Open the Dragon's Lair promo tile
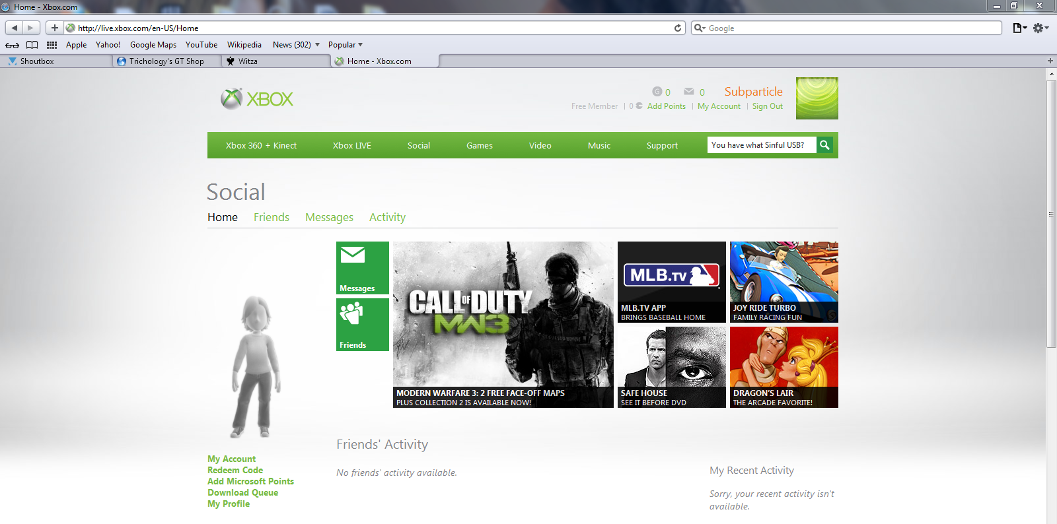Screen dimensions: 1057x524 point(784,367)
